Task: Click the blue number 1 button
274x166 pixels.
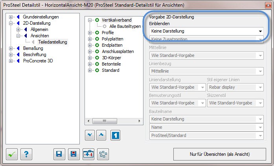Action: point(115,135)
